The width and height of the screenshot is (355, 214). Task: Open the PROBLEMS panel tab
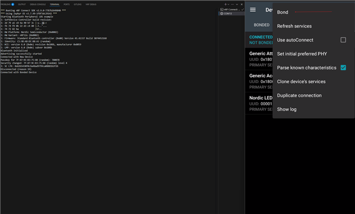(x=6, y=4)
